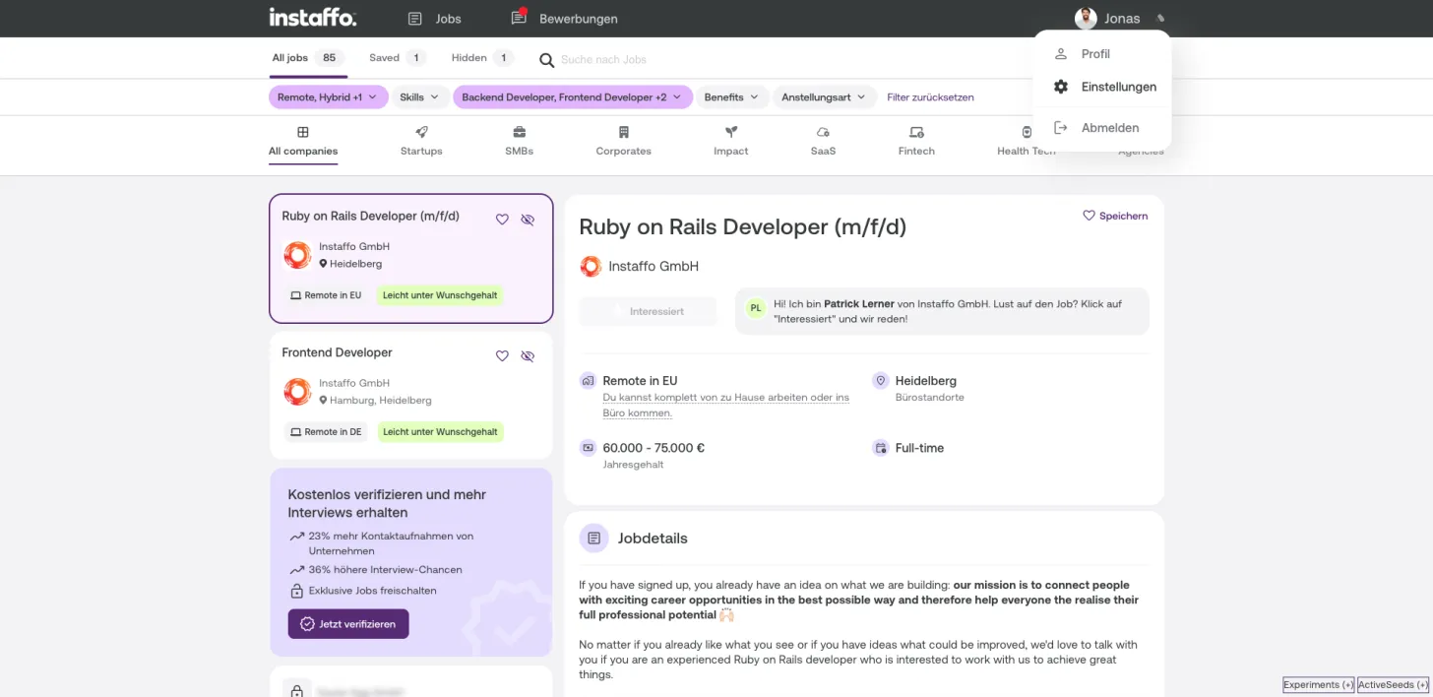1433x697 pixels.
Task: Click Filter zurücksetzen link
Action: [x=930, y=97]
